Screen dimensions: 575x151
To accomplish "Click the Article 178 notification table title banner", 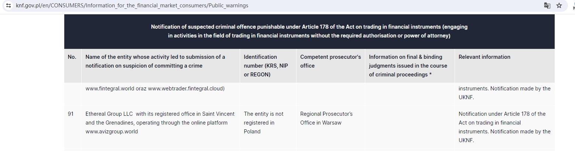I will pos(309,31).
